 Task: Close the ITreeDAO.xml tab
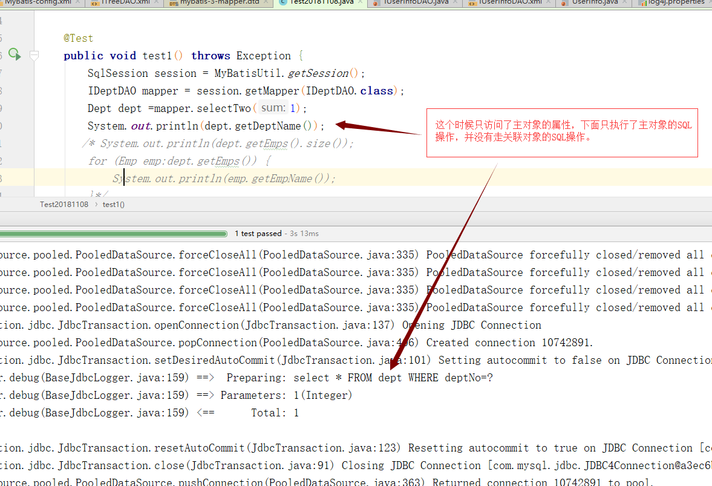tap(157, 2)
